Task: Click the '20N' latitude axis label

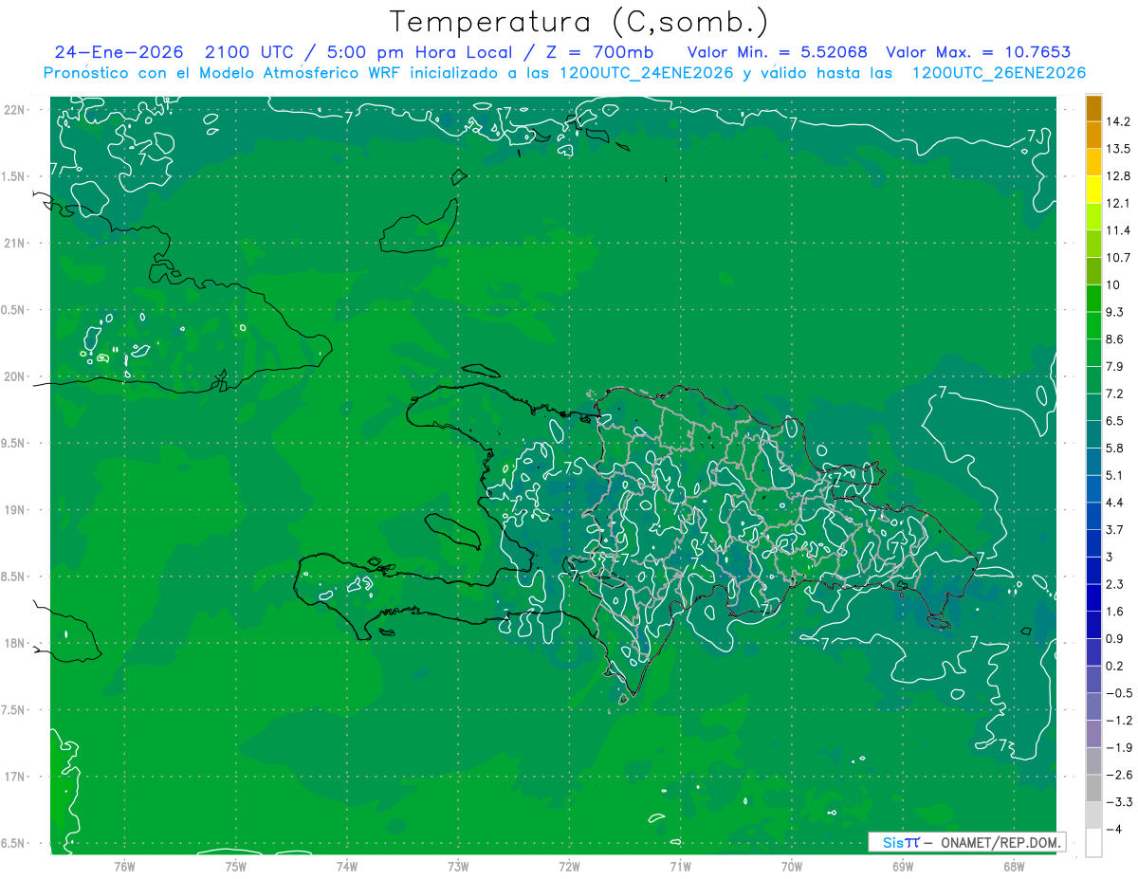Action: [14, 376]
